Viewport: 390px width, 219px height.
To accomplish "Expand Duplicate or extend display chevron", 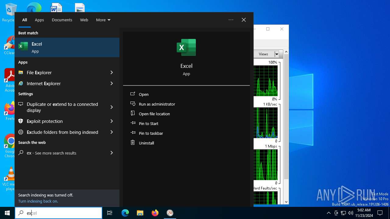I will [112, 107].
